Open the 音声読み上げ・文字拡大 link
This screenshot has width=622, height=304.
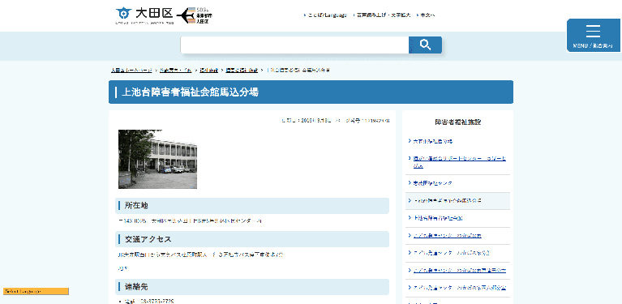coord(384,15)
